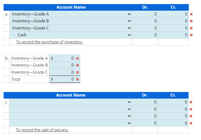This screenshot has height=140, width=201.
Task: Click the 'Inventory—Grade C' label in section b
Action: tap(29, 72)
